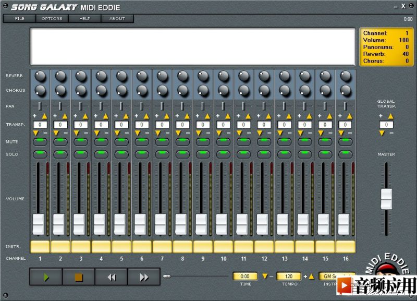Open the instrument button for channel 1
Image resolution: width=417 pixels, height=301 pixels.
40,246
